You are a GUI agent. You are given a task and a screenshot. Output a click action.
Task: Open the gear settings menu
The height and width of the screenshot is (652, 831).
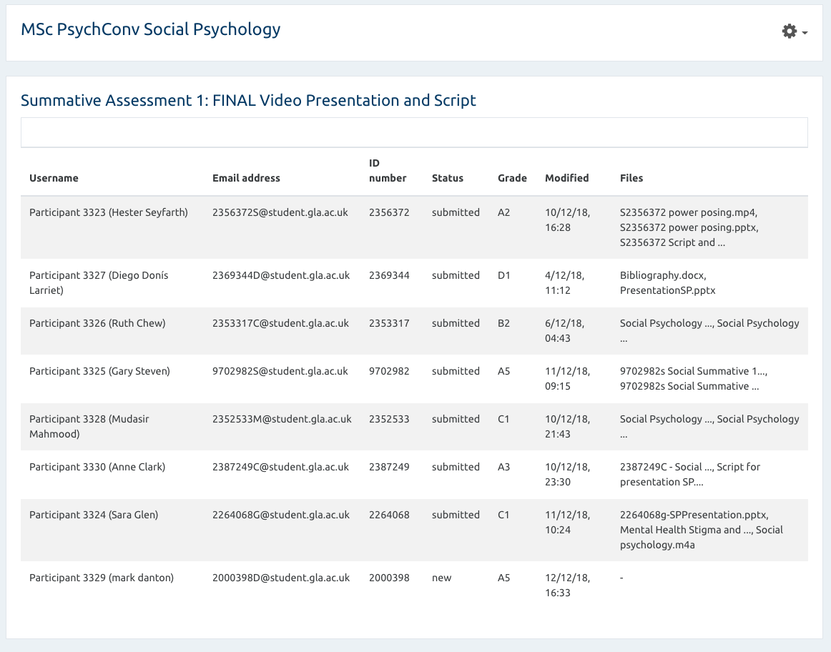[x=789, y=31]
